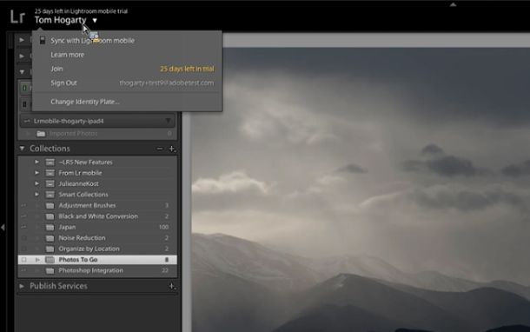The image size is (530, 332).
Task: Select the Noise Reduction collection name
Action: (x=82, y=238)
